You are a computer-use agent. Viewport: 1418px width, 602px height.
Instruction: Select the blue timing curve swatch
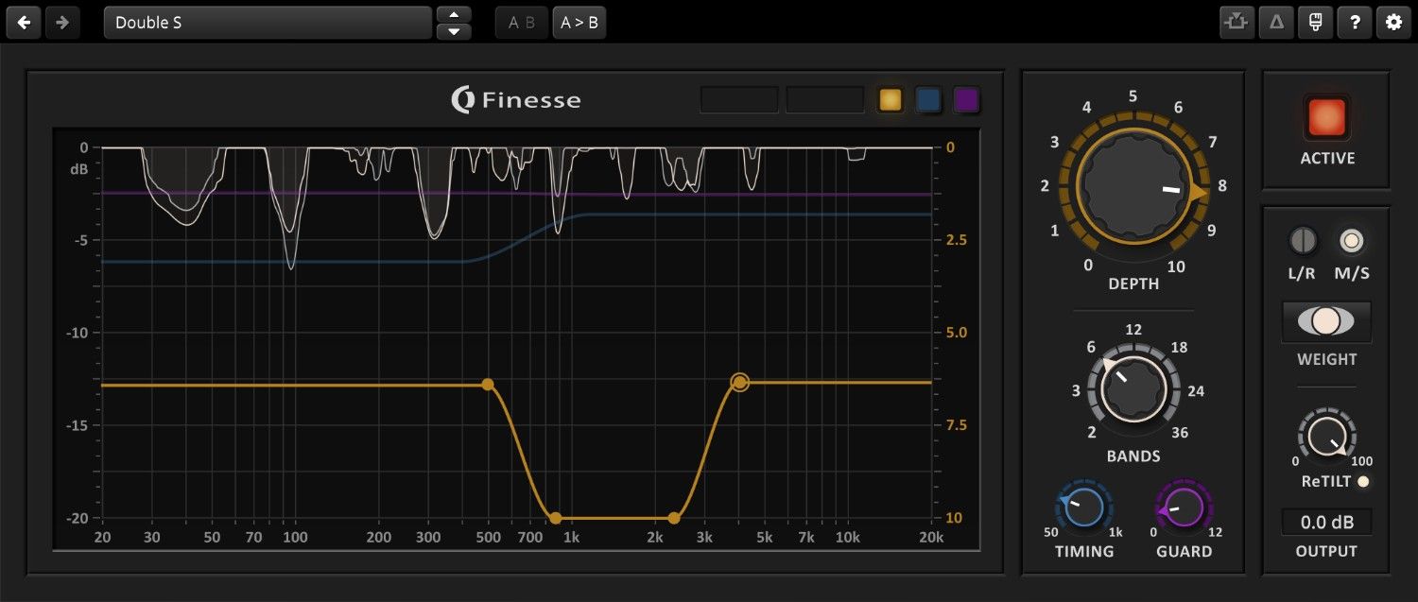pyautogui.click(x=928, y=100)
